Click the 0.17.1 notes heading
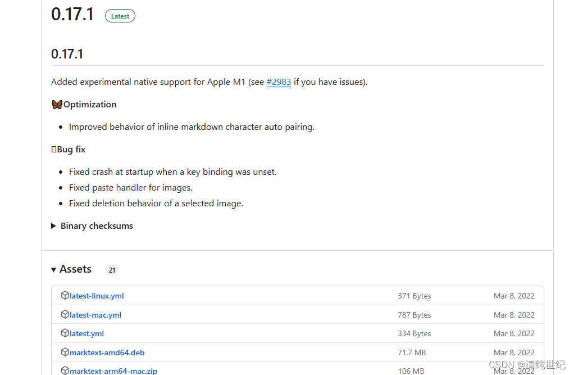 pos(67,54)
